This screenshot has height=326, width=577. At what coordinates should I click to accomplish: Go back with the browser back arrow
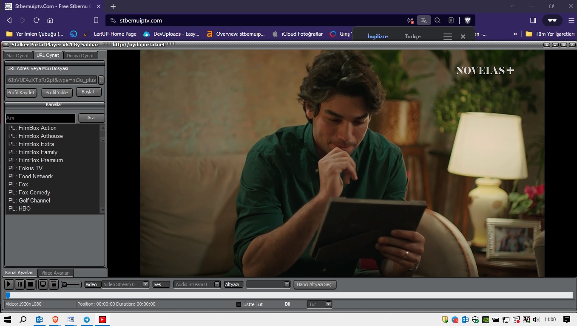[9, 20]
